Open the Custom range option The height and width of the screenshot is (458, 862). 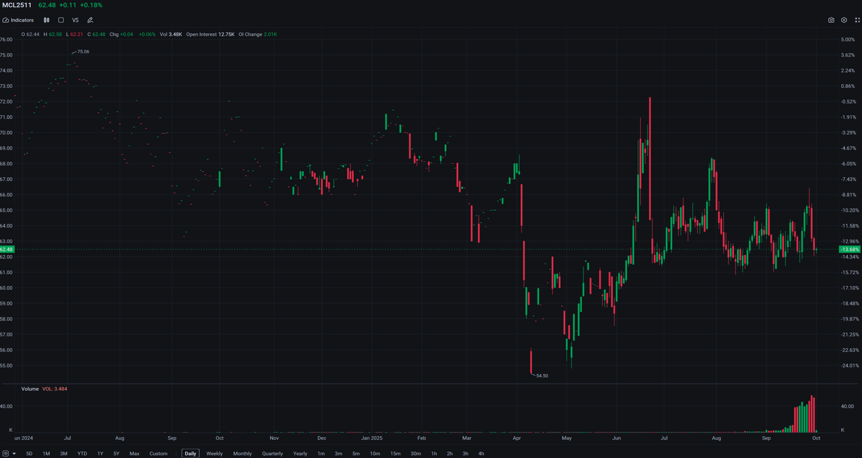[158, 453]
